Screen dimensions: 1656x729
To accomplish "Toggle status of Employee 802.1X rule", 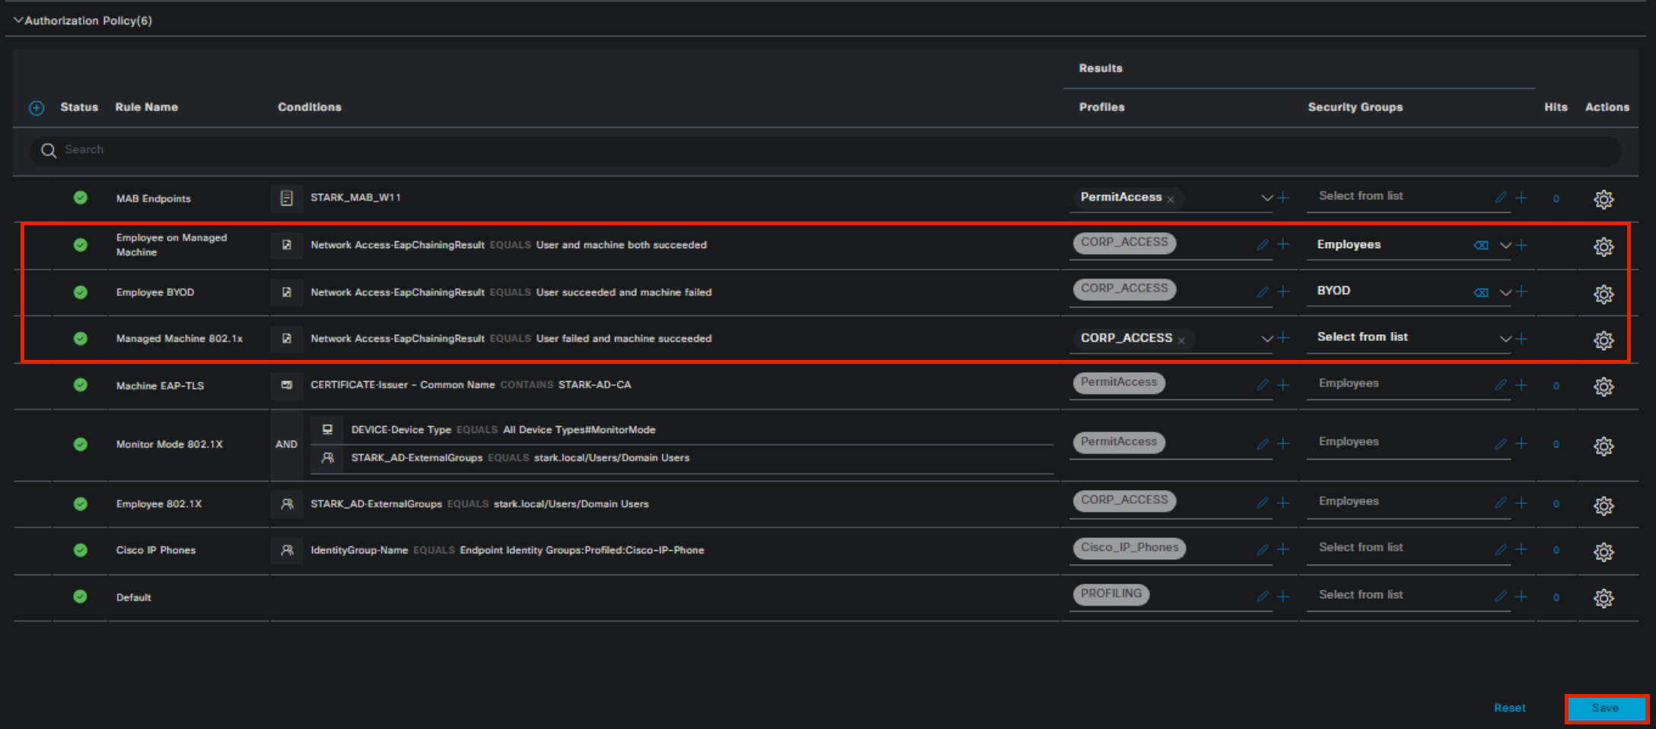I will pyautogui.click(x=80, y=504).
